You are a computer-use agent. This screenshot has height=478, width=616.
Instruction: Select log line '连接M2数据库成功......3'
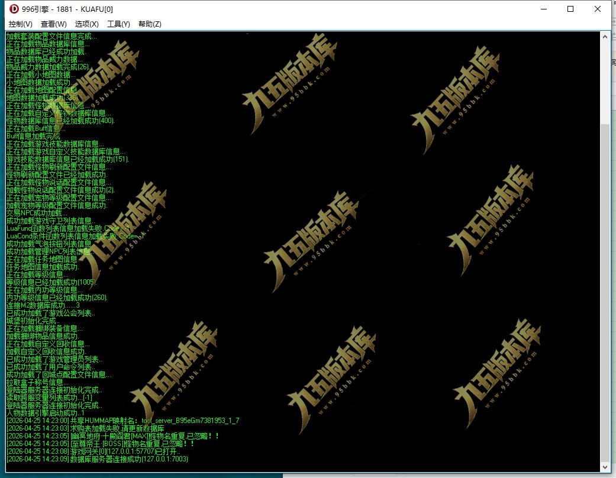pyautogui.click(x=43, y=306)
